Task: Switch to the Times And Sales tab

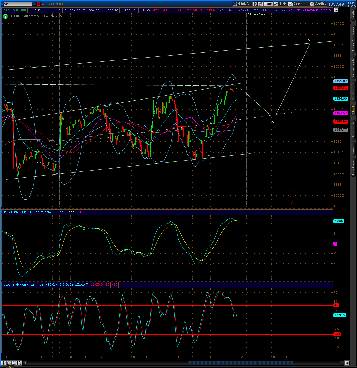Action: (x=353, y=39)
